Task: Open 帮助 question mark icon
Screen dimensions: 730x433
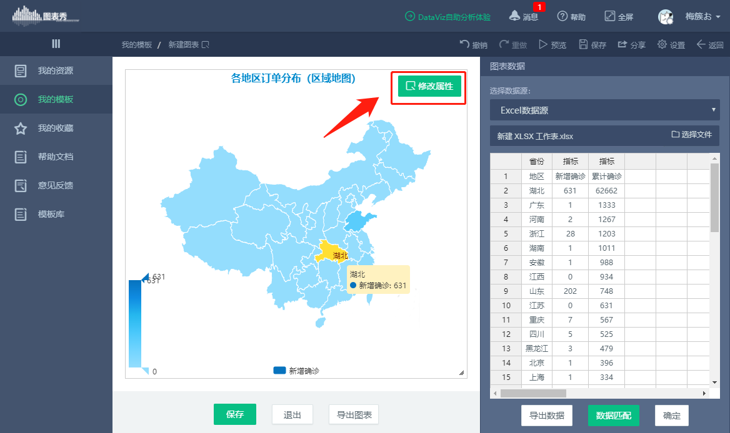Action: click(x=571, y=17)
